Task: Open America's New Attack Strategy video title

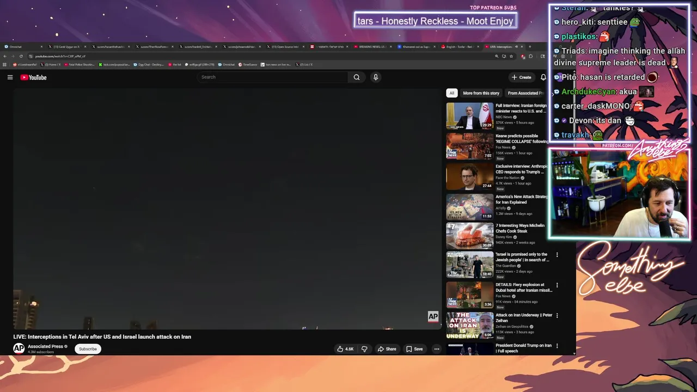Action: (522, 199)
